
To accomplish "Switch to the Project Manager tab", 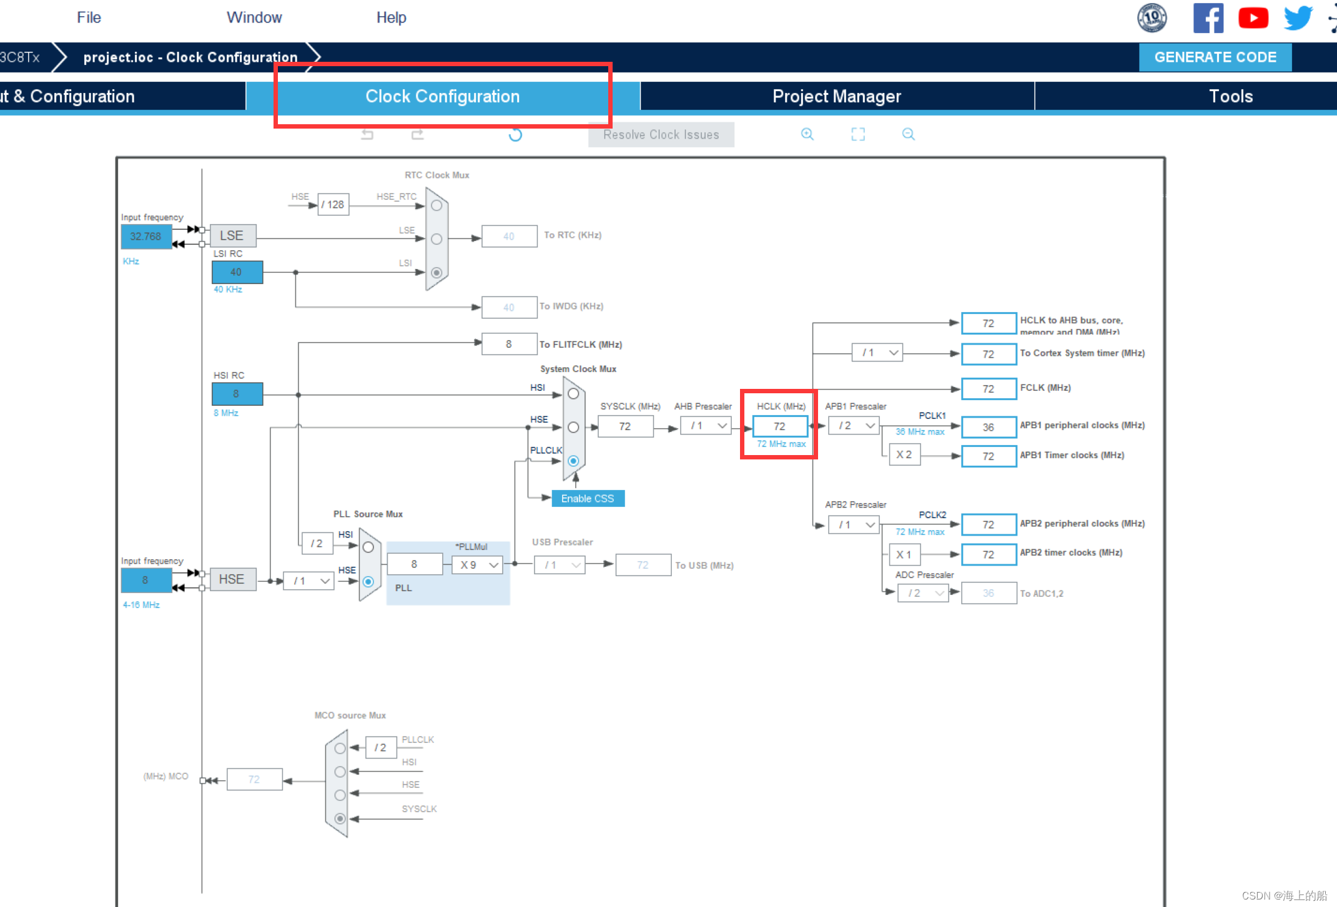I will coord(836,96).
